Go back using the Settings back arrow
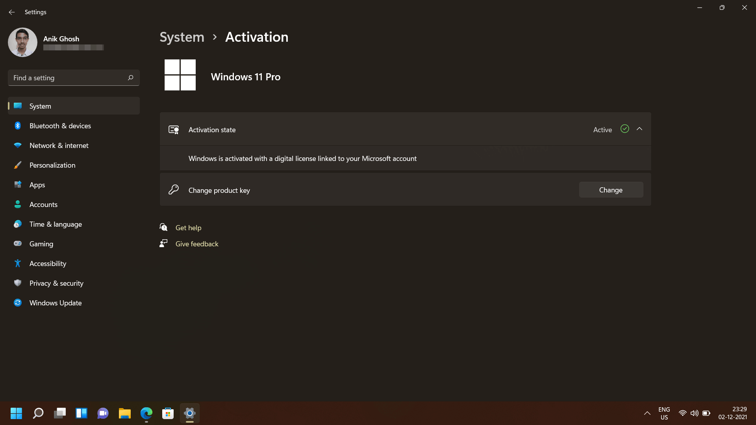 pos(11,12)
